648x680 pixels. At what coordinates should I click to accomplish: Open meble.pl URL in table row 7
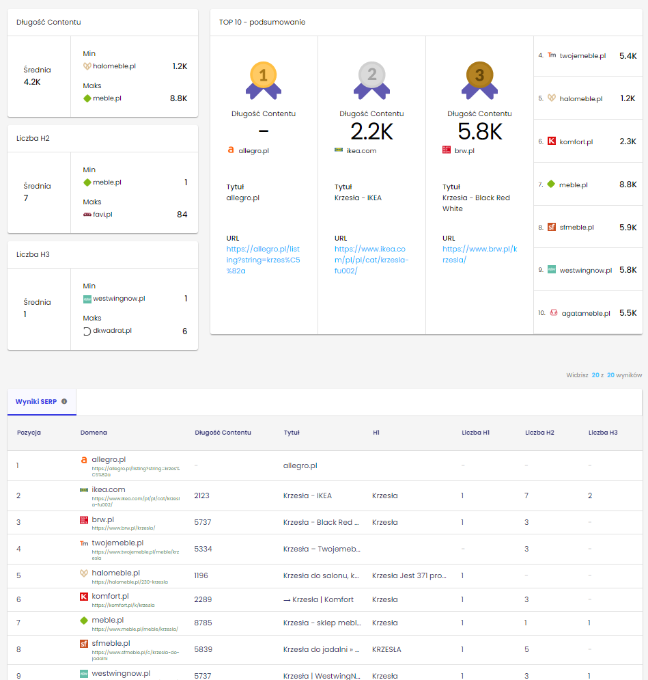point(135,629)
